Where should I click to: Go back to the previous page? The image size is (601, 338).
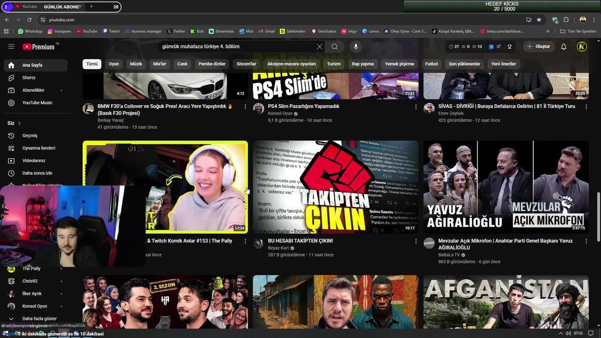click(7, 20)
